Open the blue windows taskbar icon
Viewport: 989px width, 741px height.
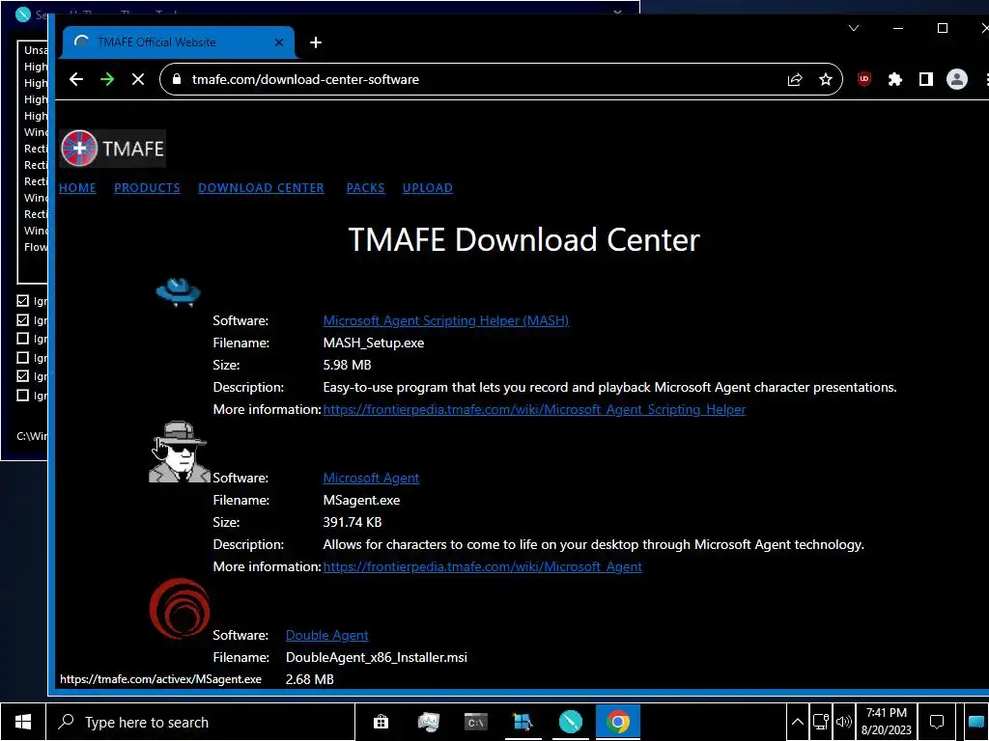click(x=523, y=722)
